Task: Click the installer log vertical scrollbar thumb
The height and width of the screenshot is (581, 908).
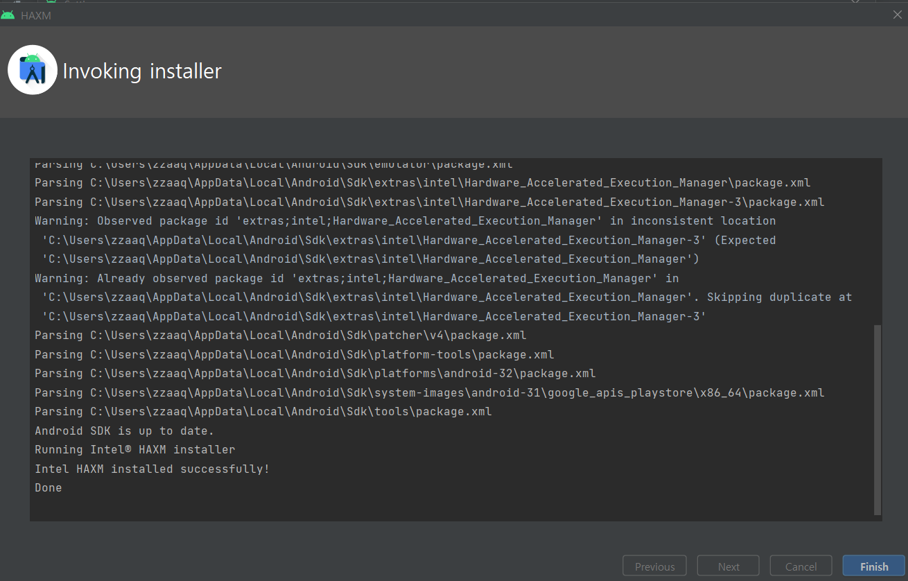Action: click(878, 419)
